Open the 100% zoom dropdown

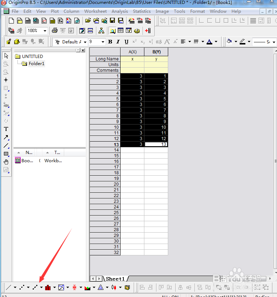(x=45, y=31)
